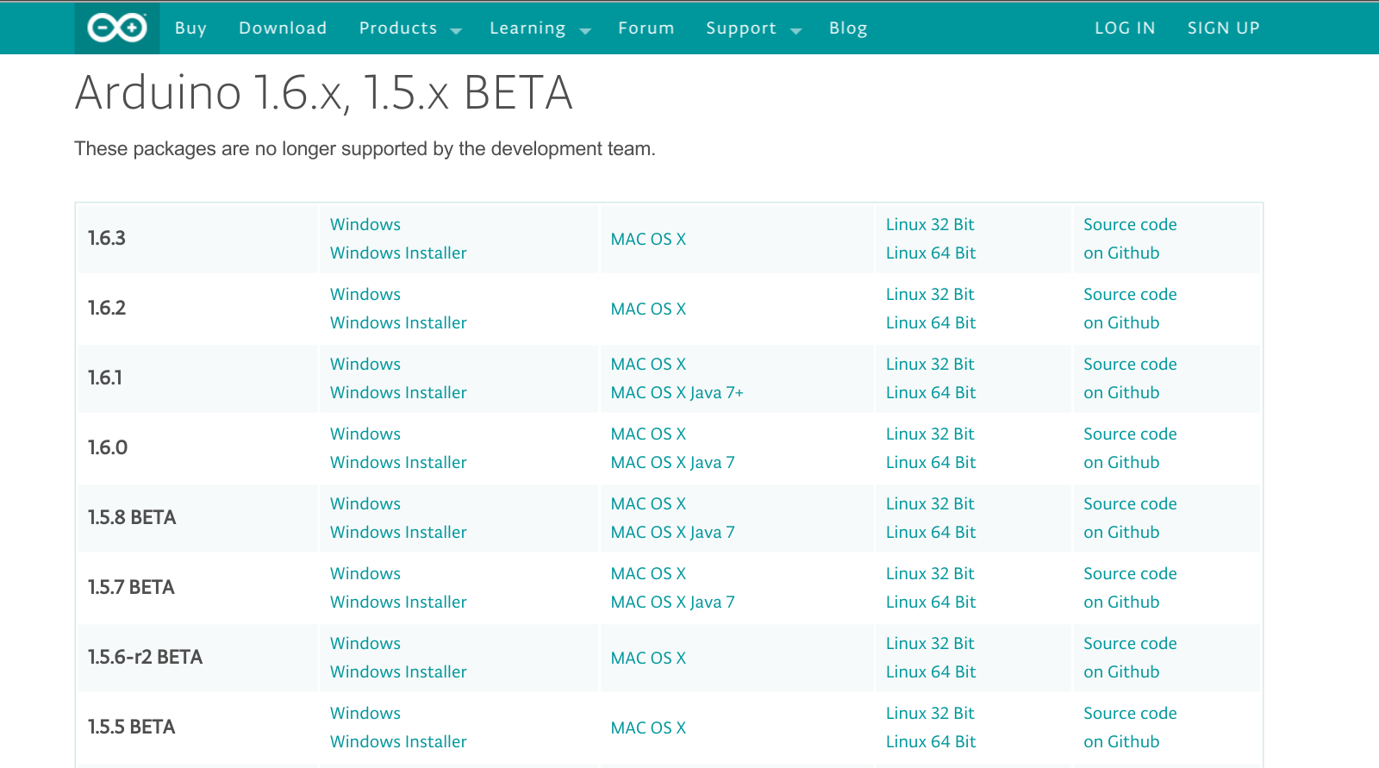The width and height of the screenshot is (1379, 768).
Task: Click the LOG IN button
Action: pos(1125,28)
